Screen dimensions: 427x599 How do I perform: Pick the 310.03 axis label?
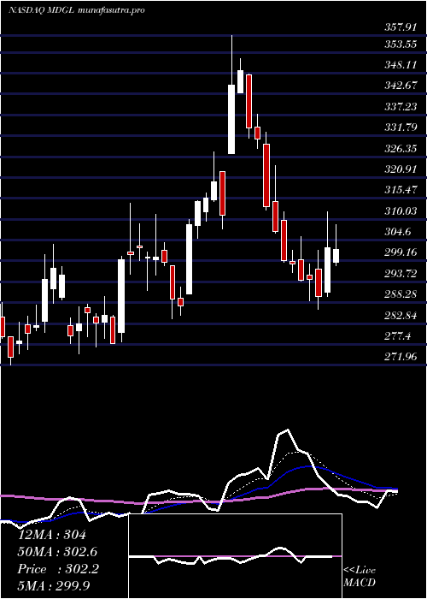point(401,211)
